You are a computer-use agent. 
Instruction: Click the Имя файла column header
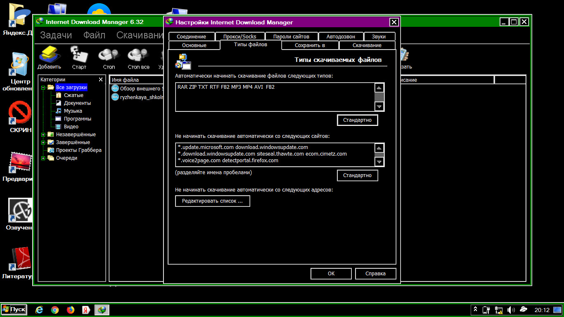tap(137, 80)
